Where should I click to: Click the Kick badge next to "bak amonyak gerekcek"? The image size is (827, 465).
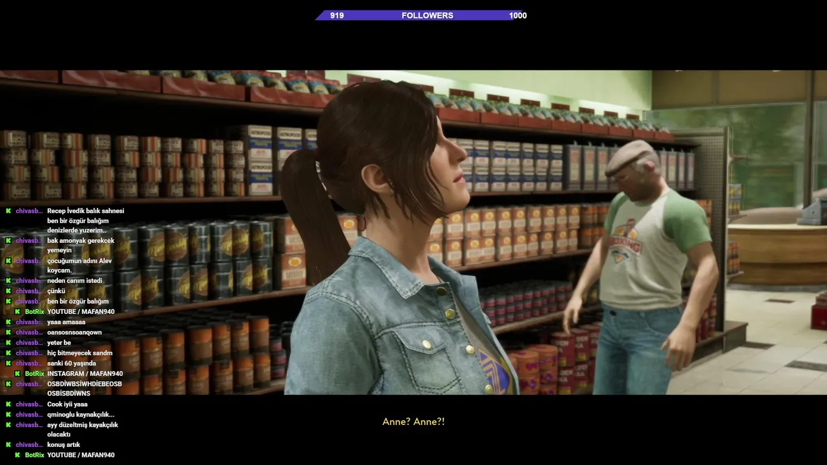click(x=8, y=241)
